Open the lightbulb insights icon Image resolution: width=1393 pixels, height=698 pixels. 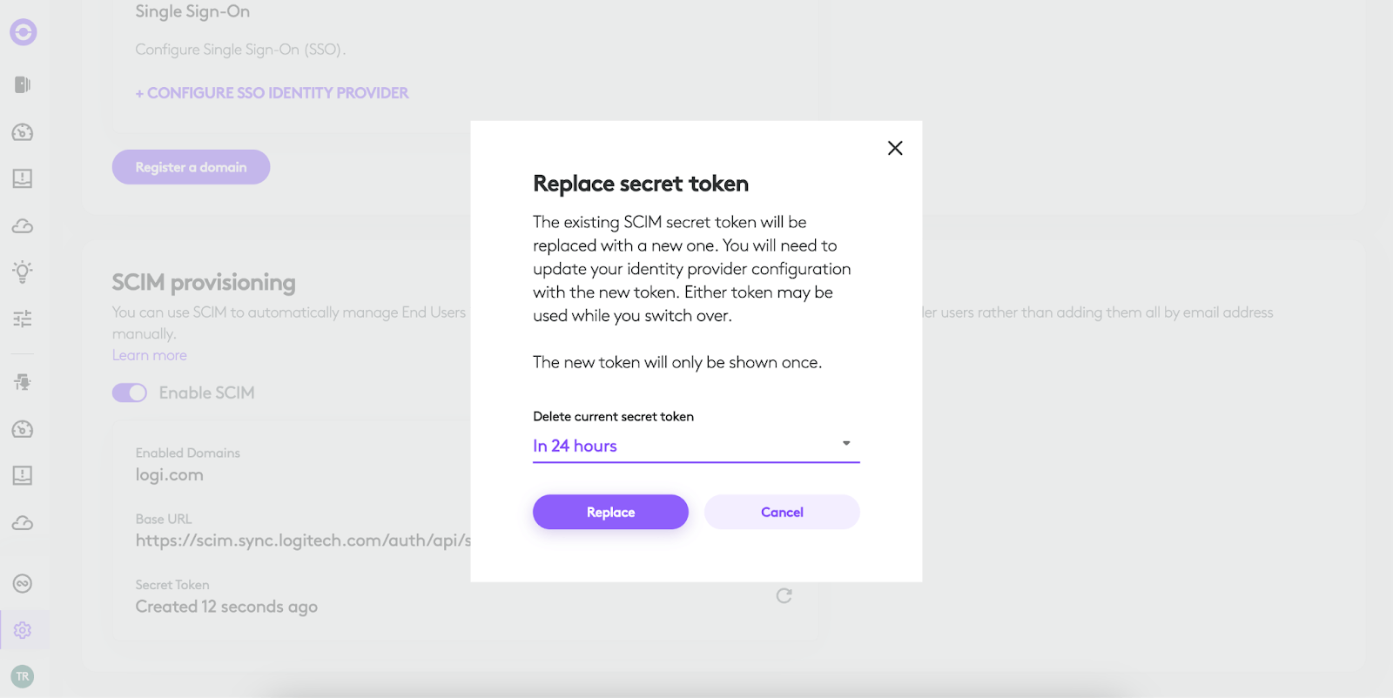coord(23,272)
